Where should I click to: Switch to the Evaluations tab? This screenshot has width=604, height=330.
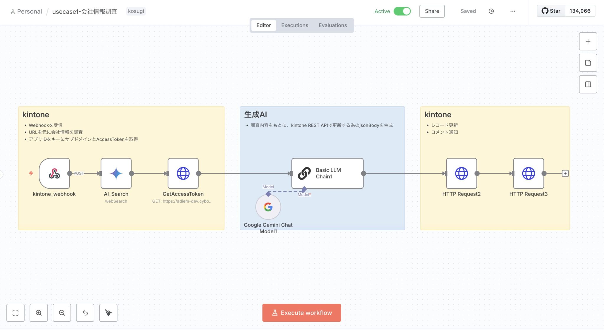pos(332,25)
